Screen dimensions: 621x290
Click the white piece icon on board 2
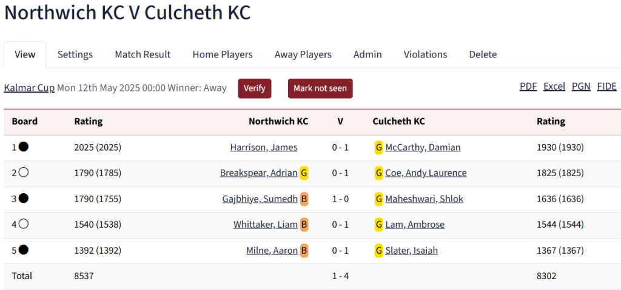point(24,173)
